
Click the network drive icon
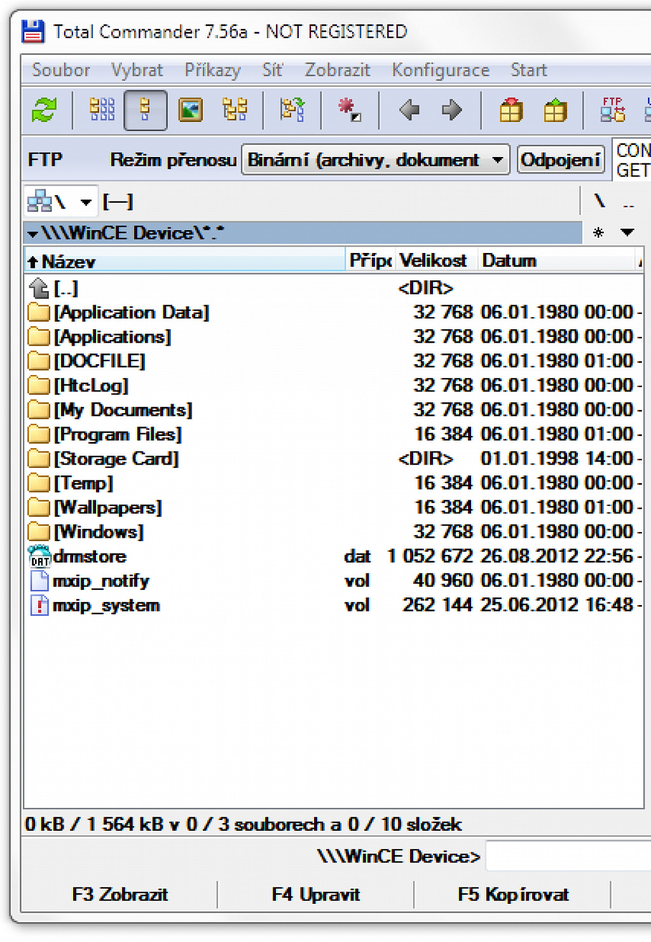pos(39,202)
